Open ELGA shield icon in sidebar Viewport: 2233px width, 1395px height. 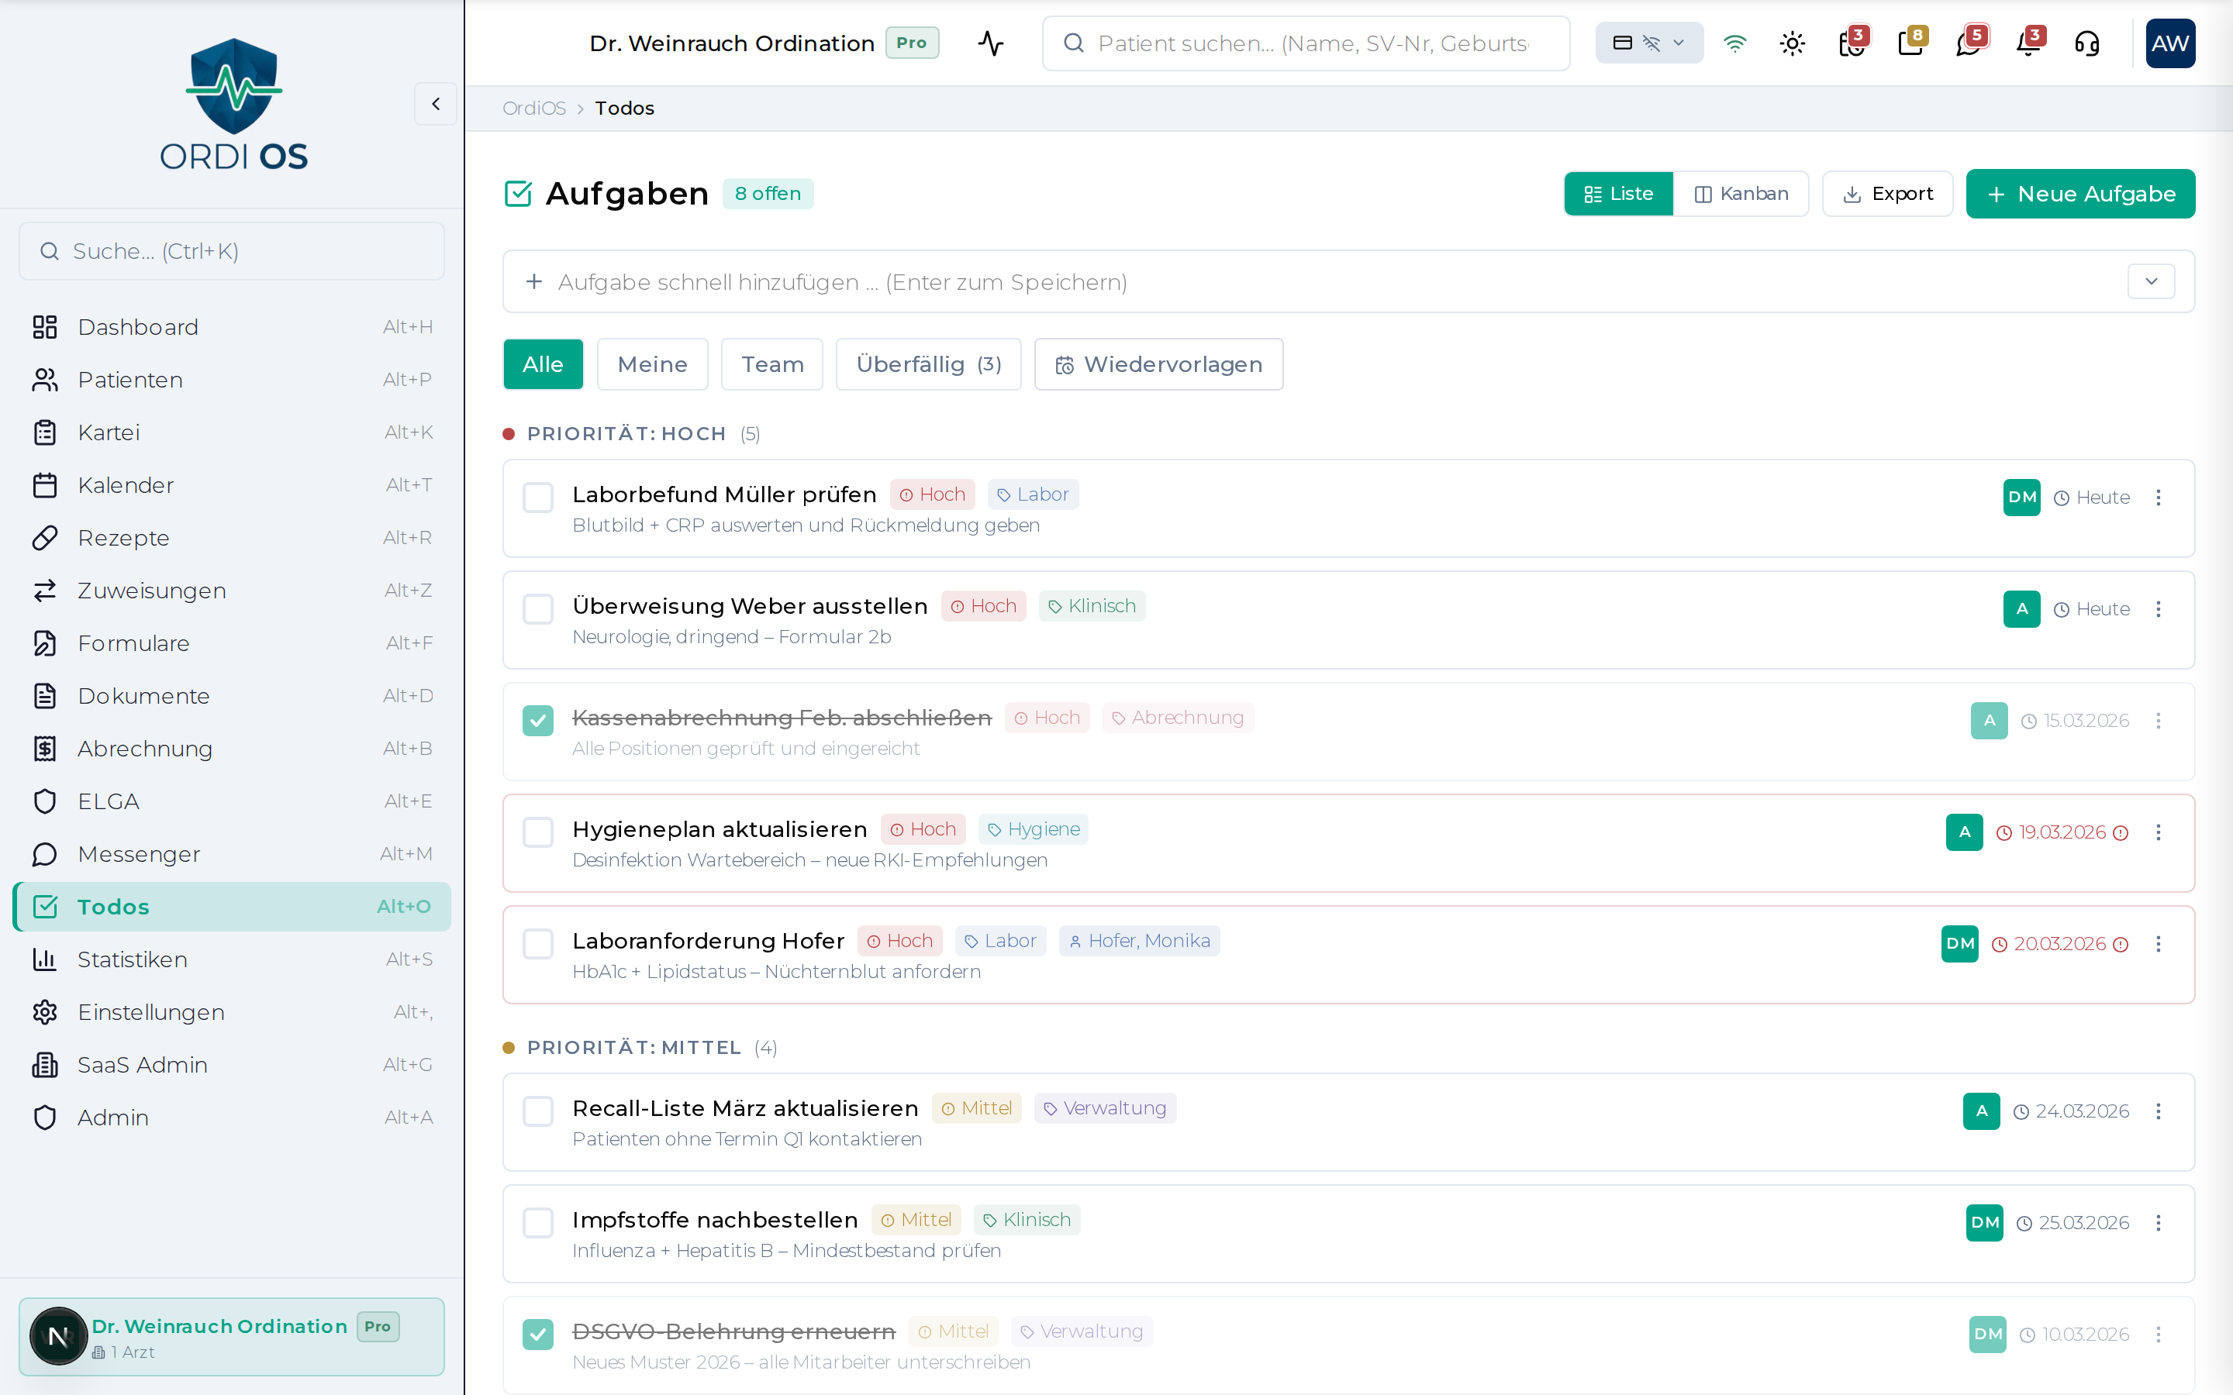click(44, 801)
